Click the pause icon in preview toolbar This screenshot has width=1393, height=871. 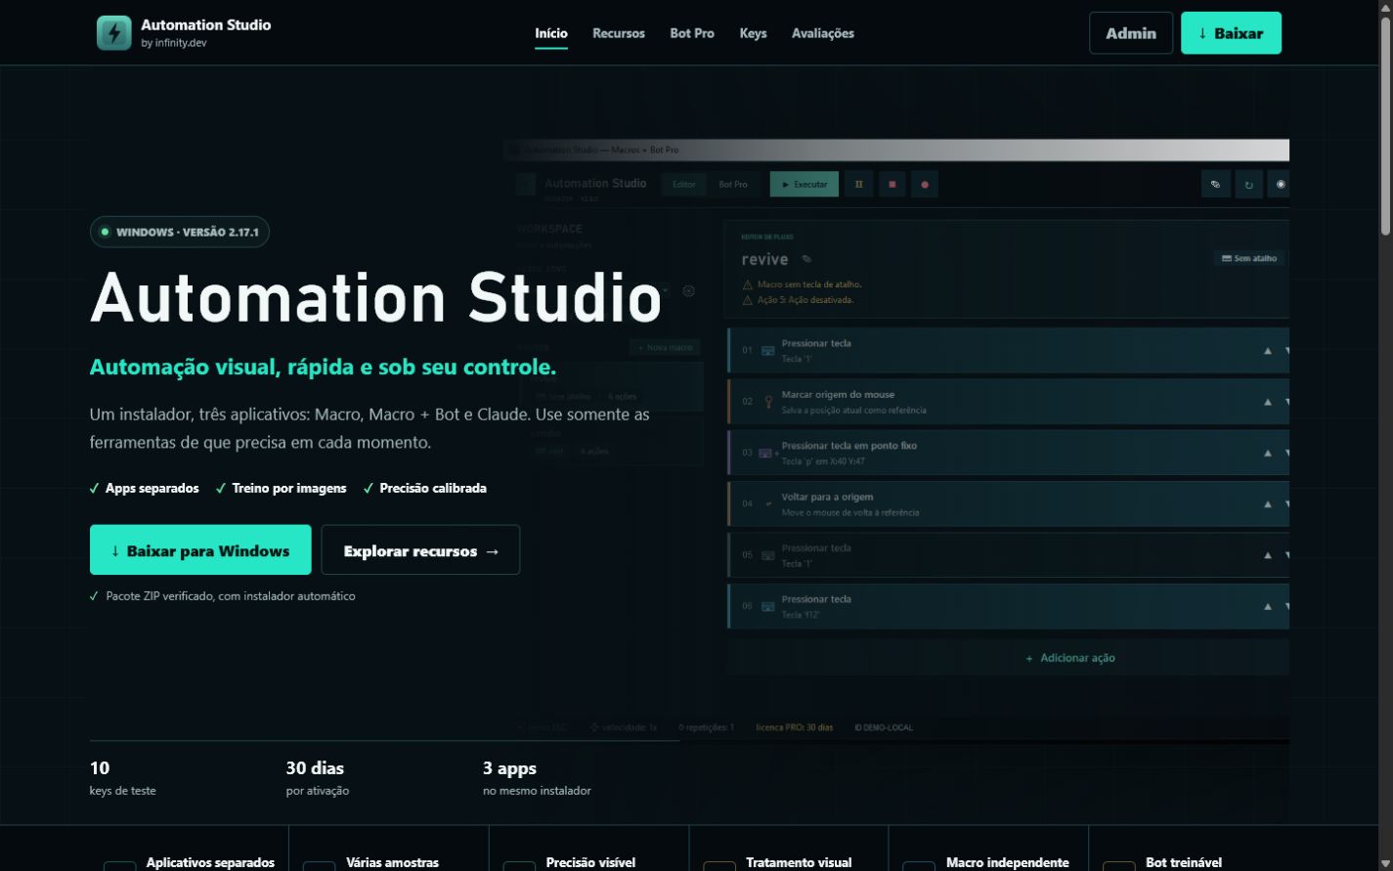[x=859, y=184]
